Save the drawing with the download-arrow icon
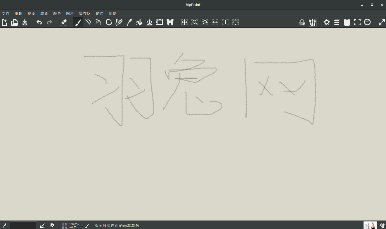This screenshot has width=386, height=229. (25, 22)
